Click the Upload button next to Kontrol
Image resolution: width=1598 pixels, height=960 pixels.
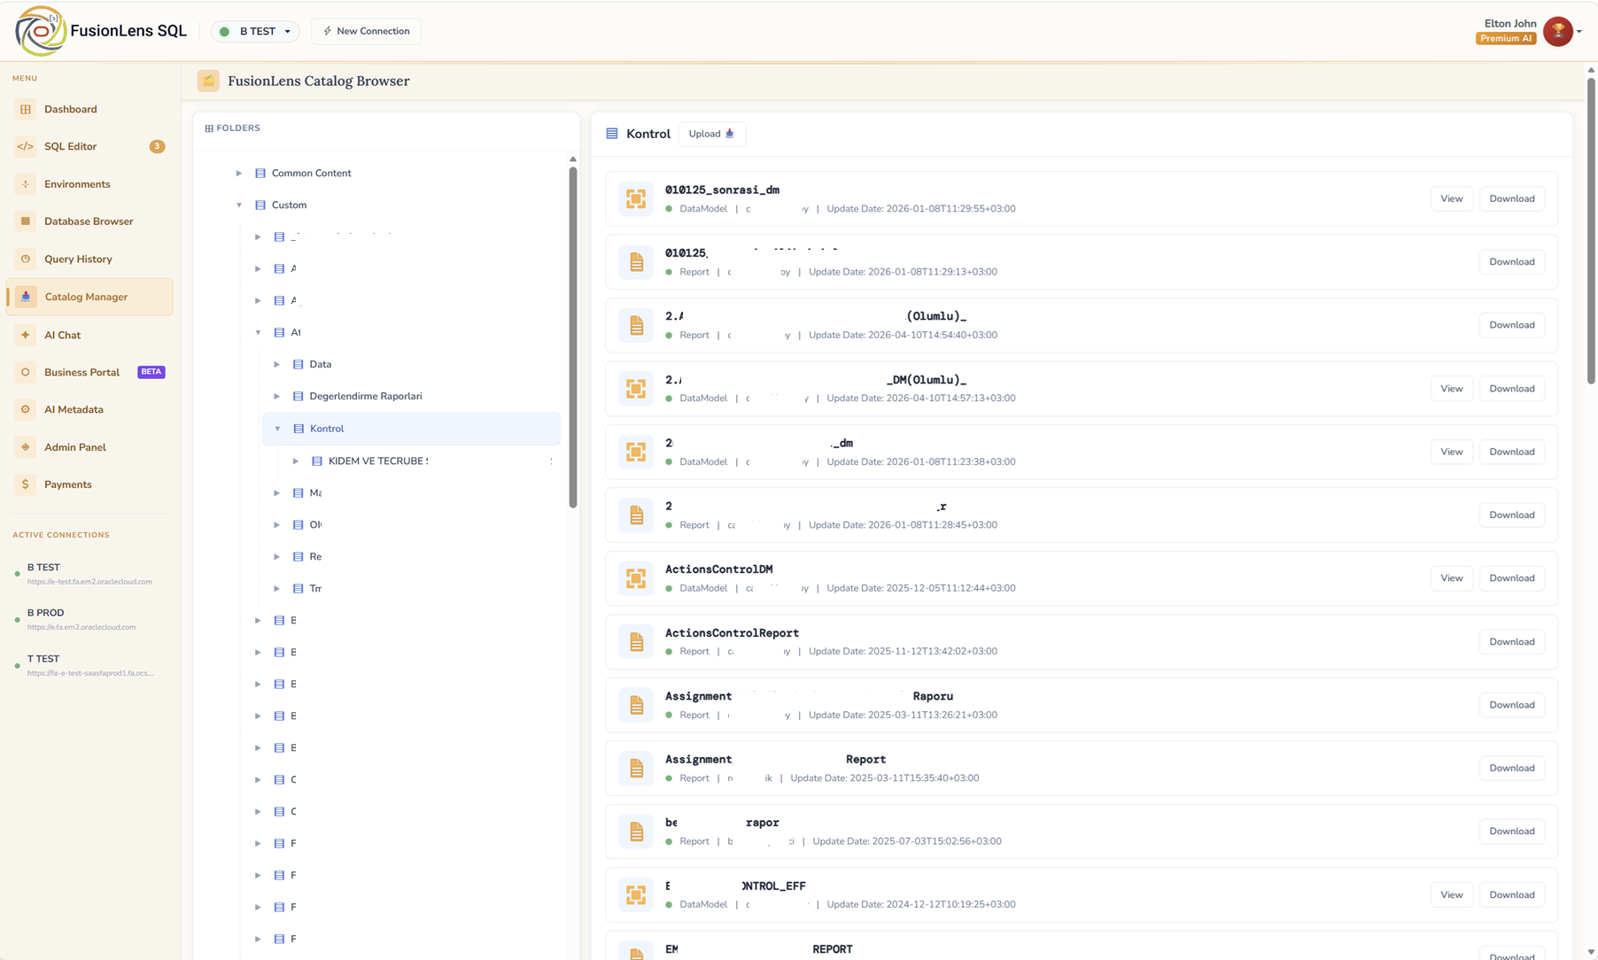tap(712, 134)
